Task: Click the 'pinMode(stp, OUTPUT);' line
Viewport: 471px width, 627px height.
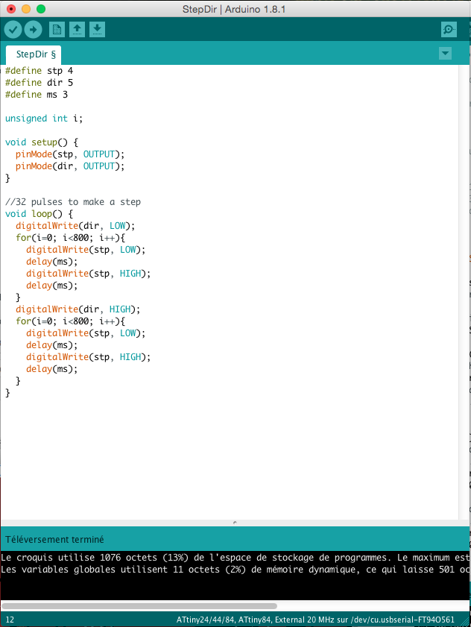Action: [70, 154]
